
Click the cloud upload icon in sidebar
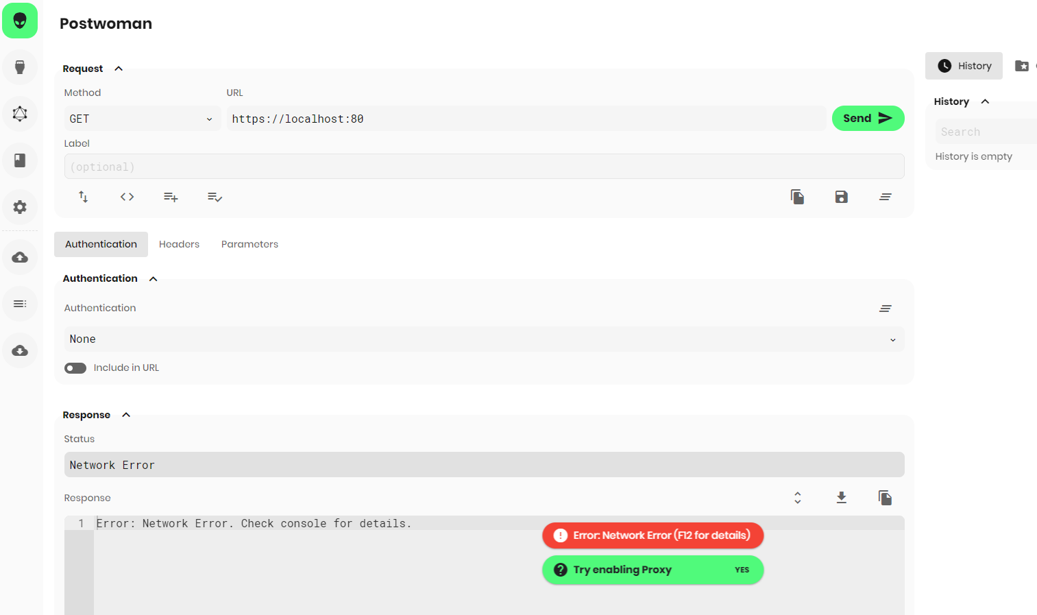point(20,257)
